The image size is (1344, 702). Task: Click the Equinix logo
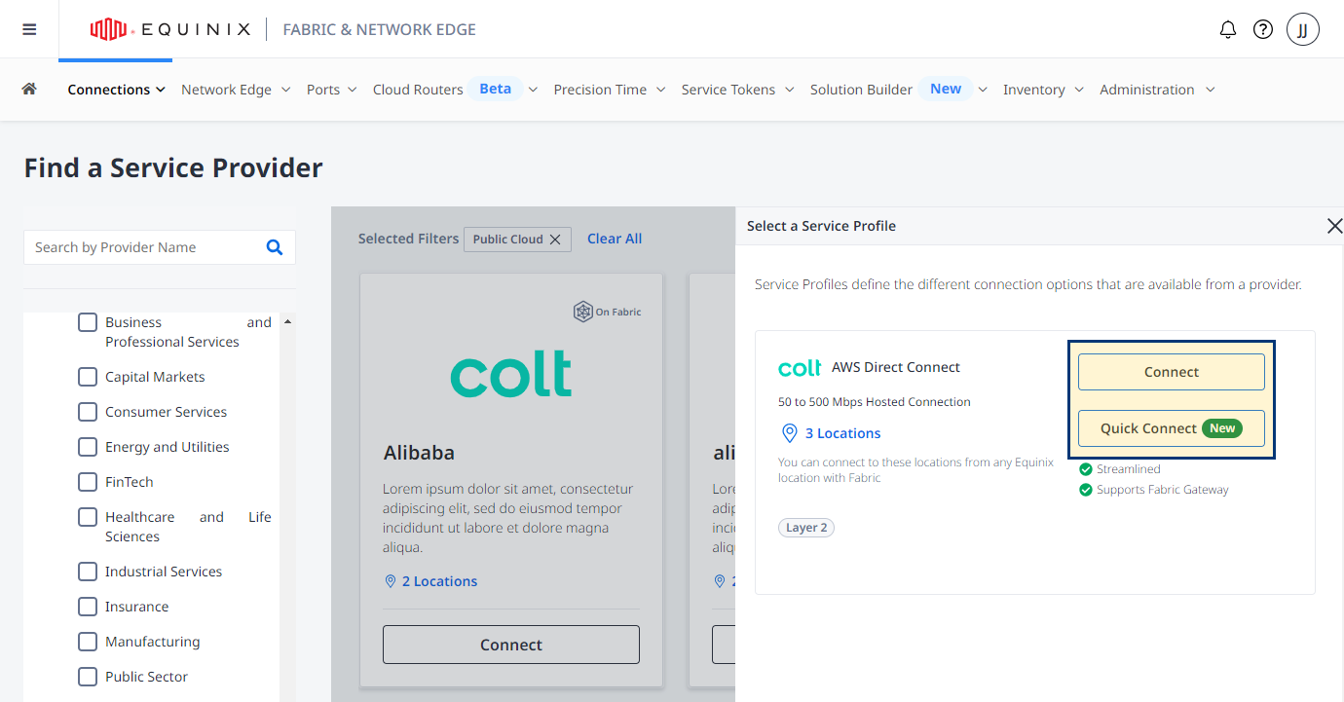(170, 29)
